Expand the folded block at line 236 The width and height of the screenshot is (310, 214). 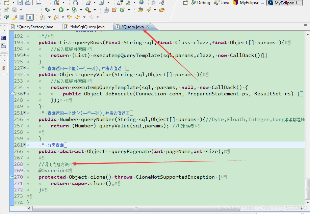coord(25,93)
